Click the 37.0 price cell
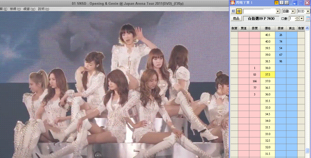 pos(268,81)
